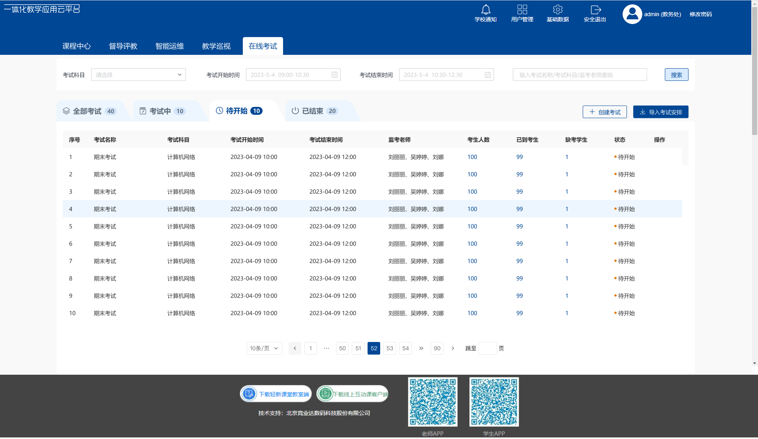Click scrollbar down arrow
This screenshot has width=758, height=439.
click(x=754, y=363)
